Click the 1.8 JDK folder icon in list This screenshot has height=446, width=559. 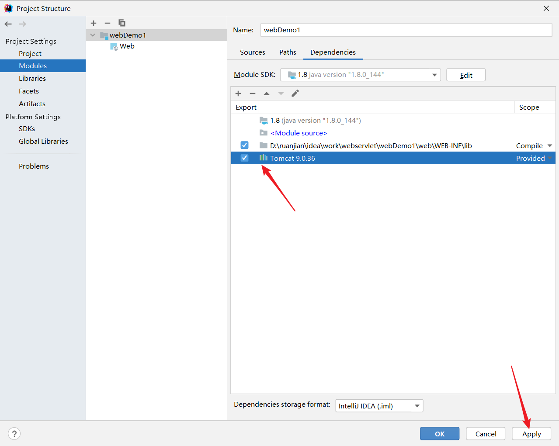[x=264, y=120]
